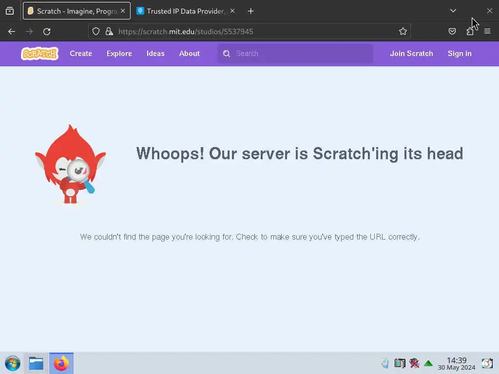499x374 pixels.
Task: Open the list all tabs dropdown
Action: 453,11
